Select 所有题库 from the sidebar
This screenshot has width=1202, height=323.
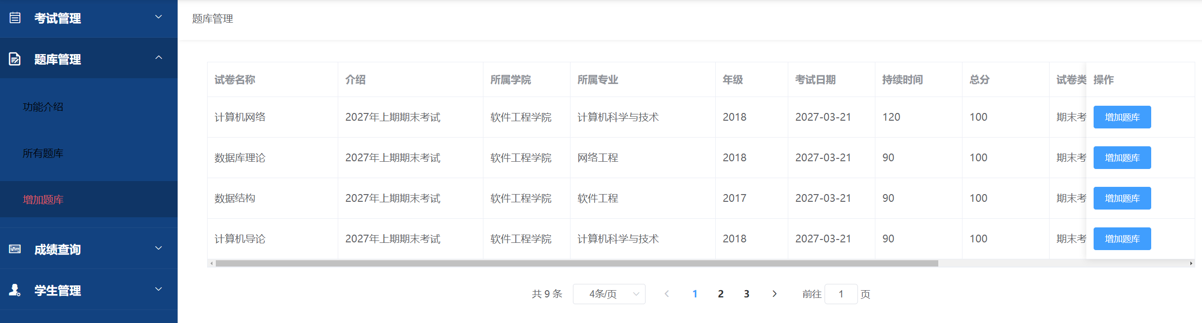click(43, 153)
